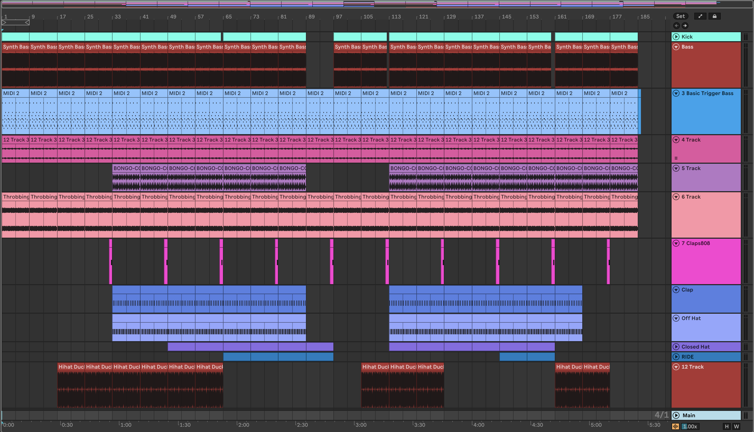The height and width of the screenshot is (432, 754).
Task: Jump to next locator arrow
Action: tap(685, 26)
